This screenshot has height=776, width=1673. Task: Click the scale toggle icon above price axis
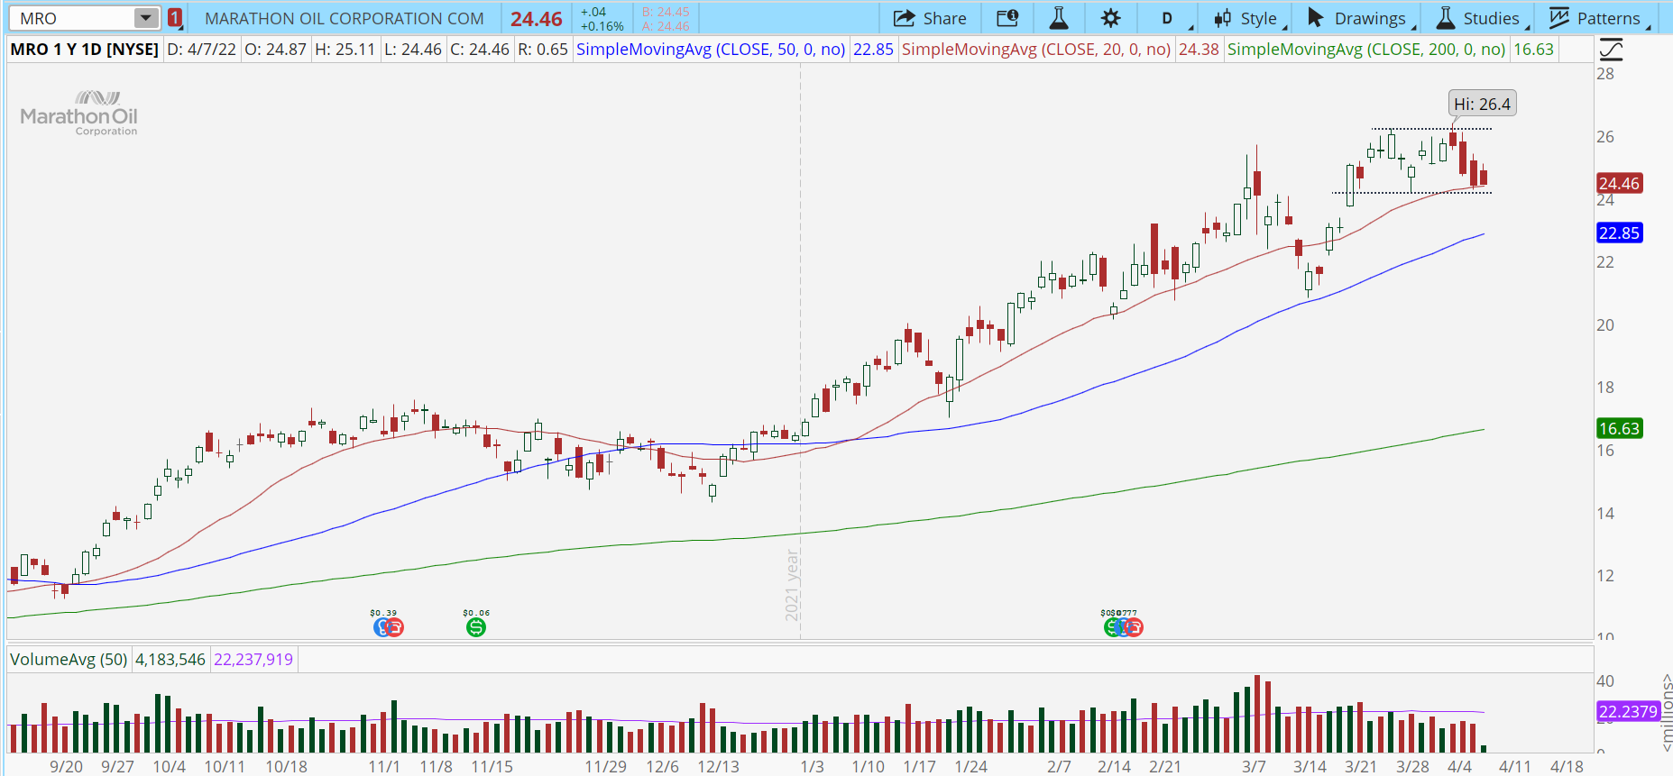(x=1611, y=50)
